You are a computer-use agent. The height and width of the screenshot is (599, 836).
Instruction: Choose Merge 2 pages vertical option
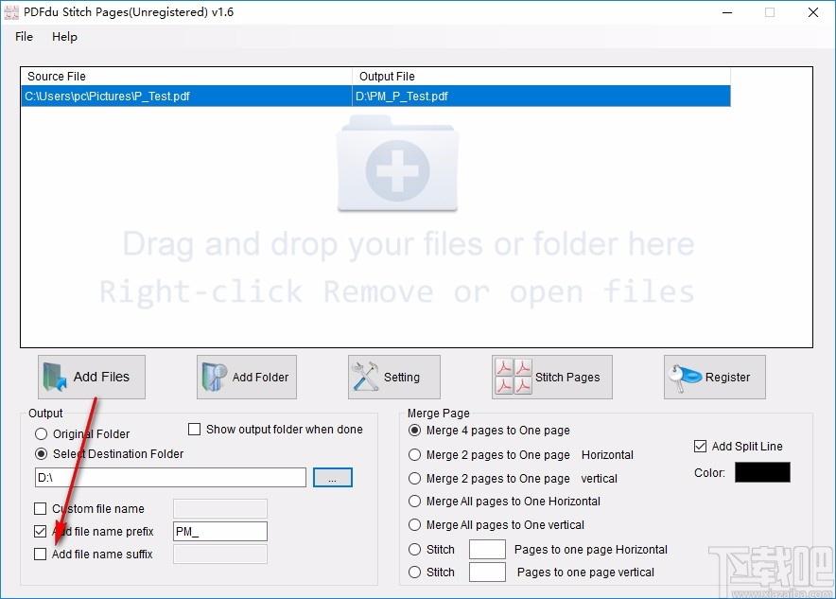pos(415,479)
